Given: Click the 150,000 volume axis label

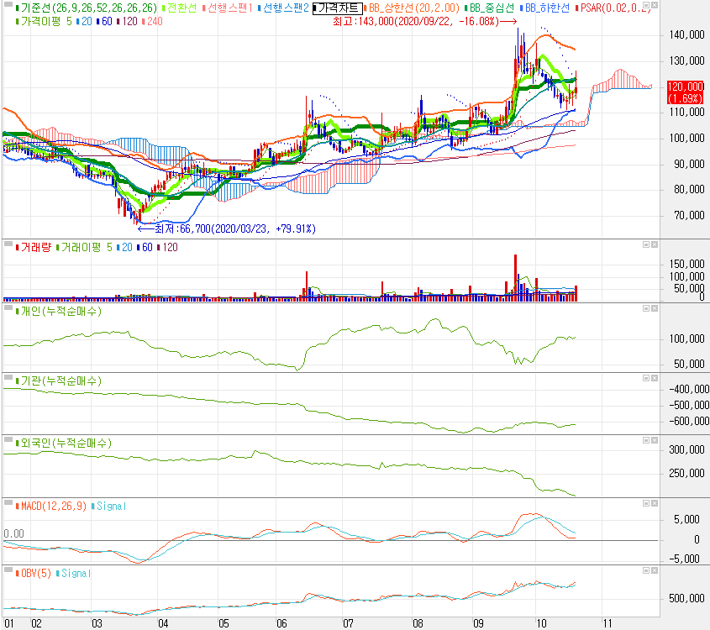Looking at the screenshot, I should pos(687,264).
